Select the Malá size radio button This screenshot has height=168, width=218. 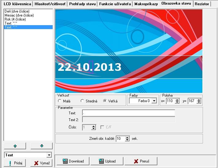[x=59, y=101]
